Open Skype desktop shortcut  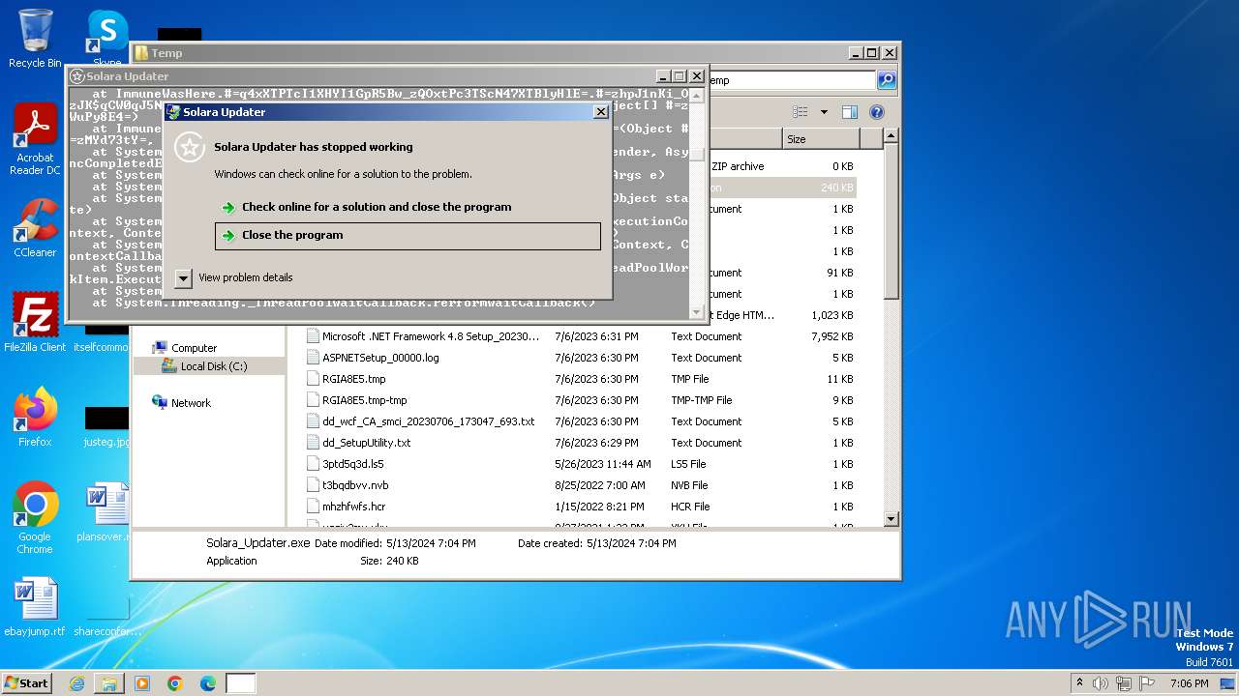[x=106, y=34]
